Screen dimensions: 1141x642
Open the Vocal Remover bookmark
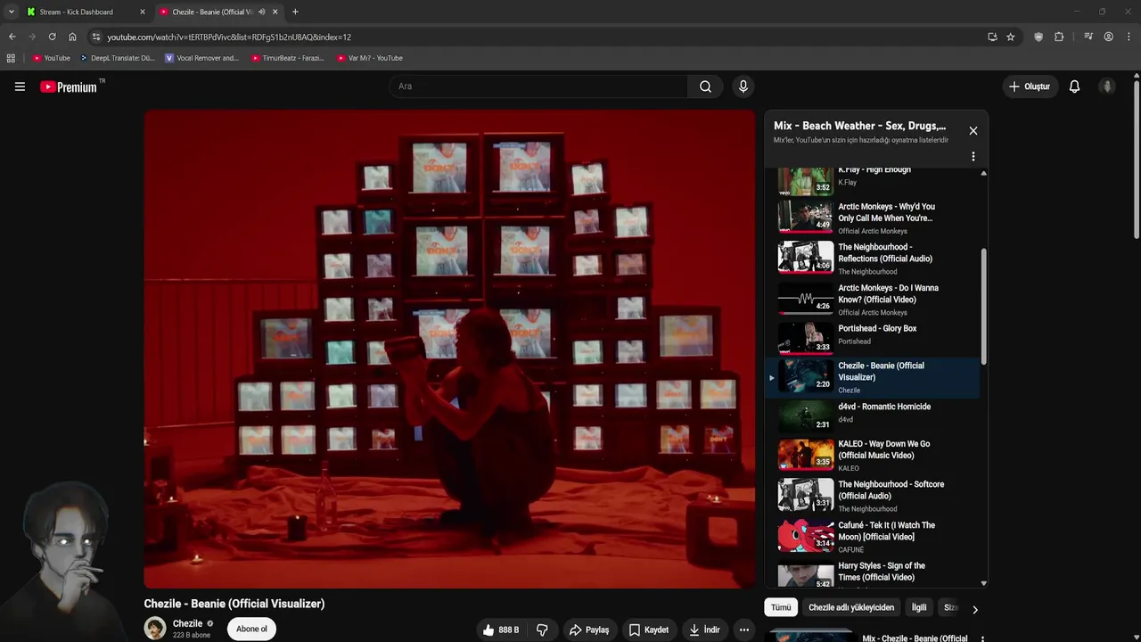pyautogui.click(x=202, y=58)
